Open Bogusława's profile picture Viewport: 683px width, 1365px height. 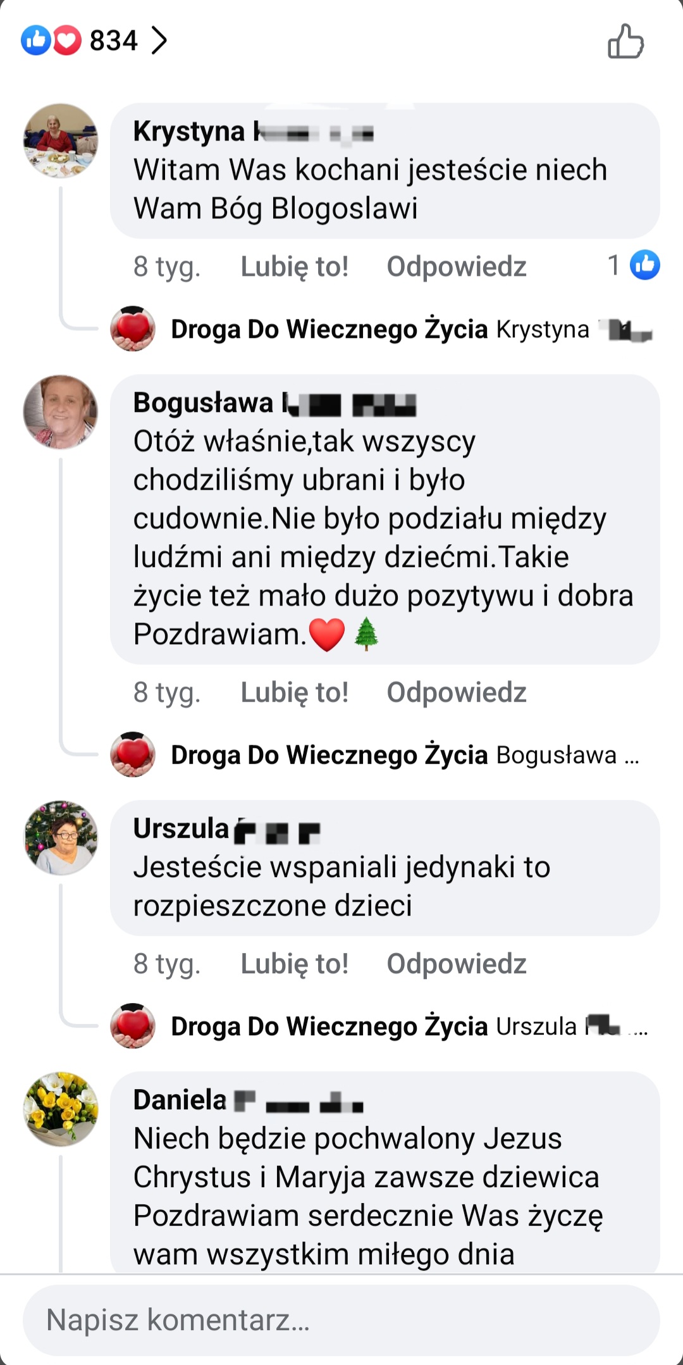click(x=61, y=412)
